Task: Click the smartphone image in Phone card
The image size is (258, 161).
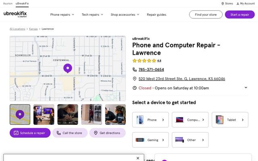Action: tap(140, 120)
